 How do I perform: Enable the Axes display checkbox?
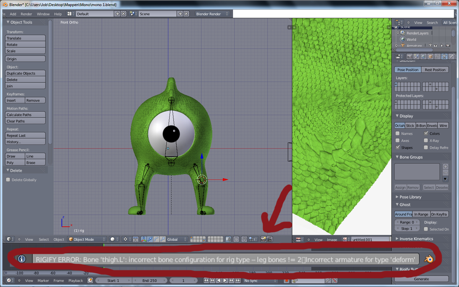click(x=397, y=140)
